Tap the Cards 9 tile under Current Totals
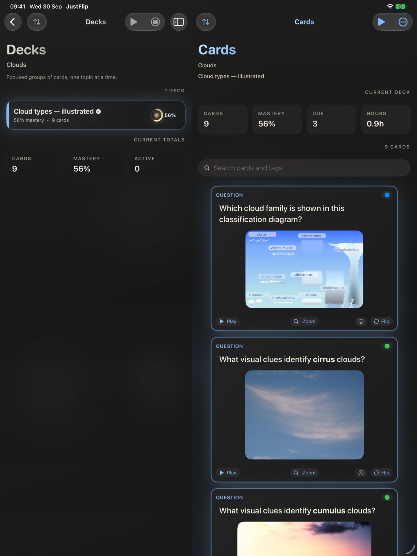Viewport: 417px width, 556px height. (35, 164)
